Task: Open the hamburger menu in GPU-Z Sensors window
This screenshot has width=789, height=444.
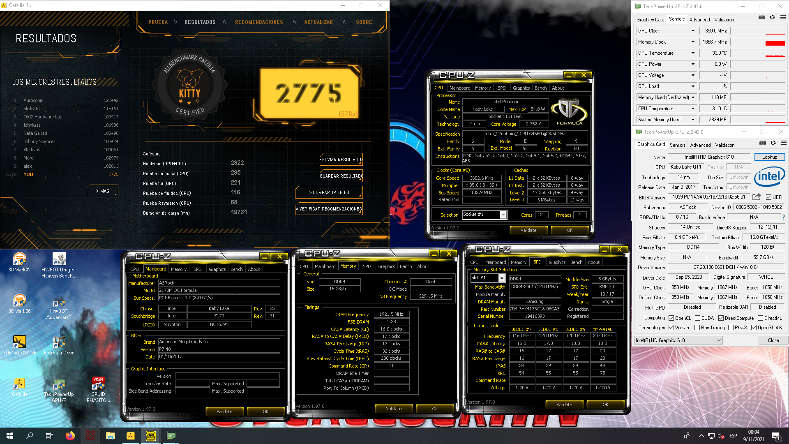Action: coord(783,17)
